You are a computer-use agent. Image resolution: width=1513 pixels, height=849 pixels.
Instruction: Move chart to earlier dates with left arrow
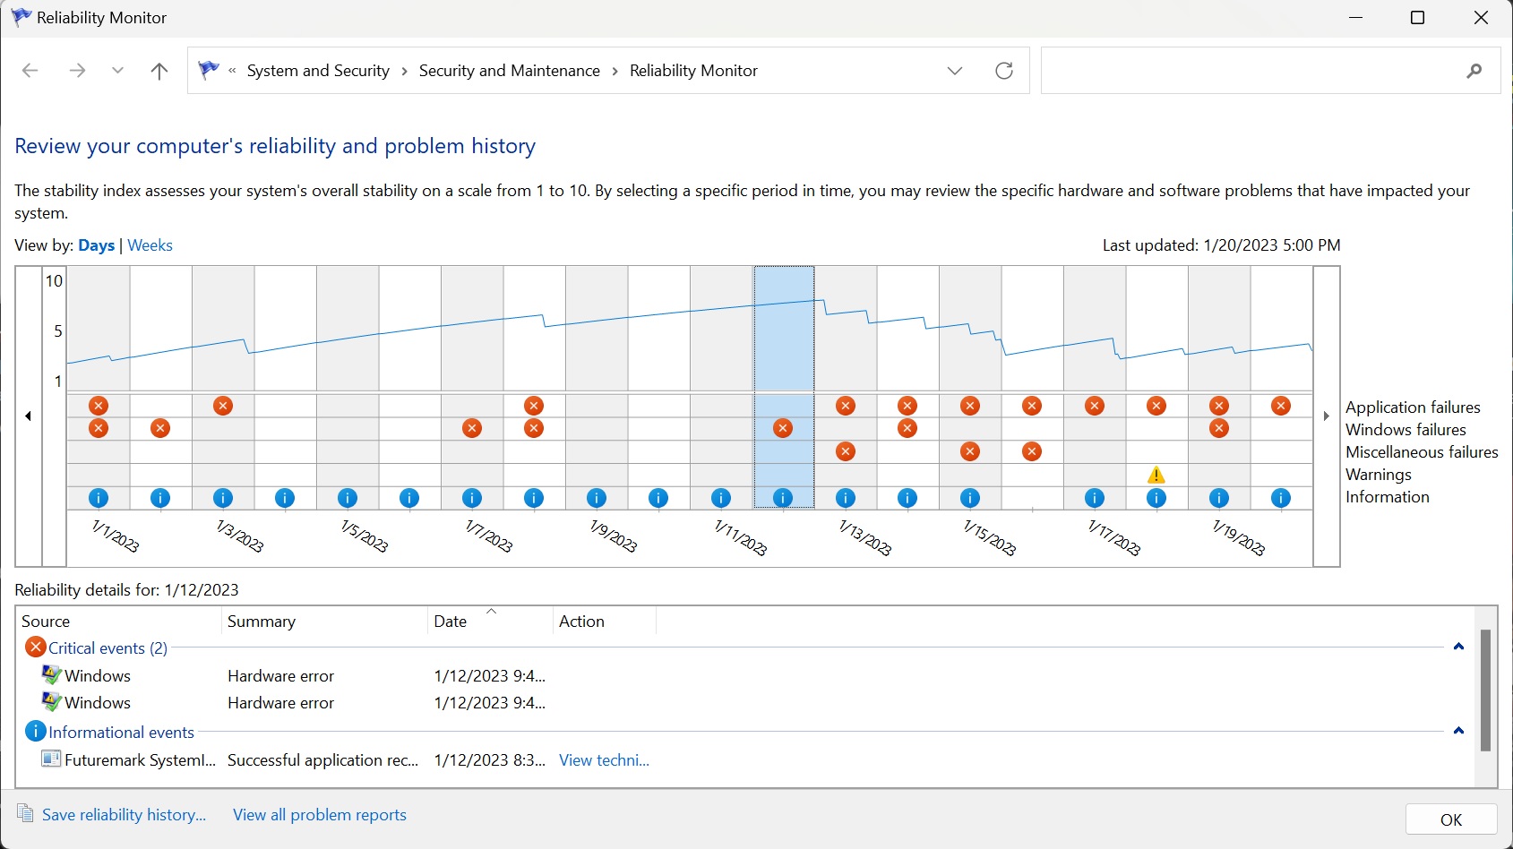pos(29,416)
